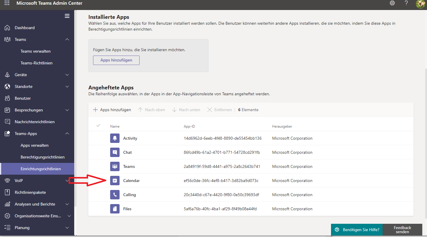Click the Microsoft Teams Admin Center title
427x237 pixels.
tap(49, 3)
